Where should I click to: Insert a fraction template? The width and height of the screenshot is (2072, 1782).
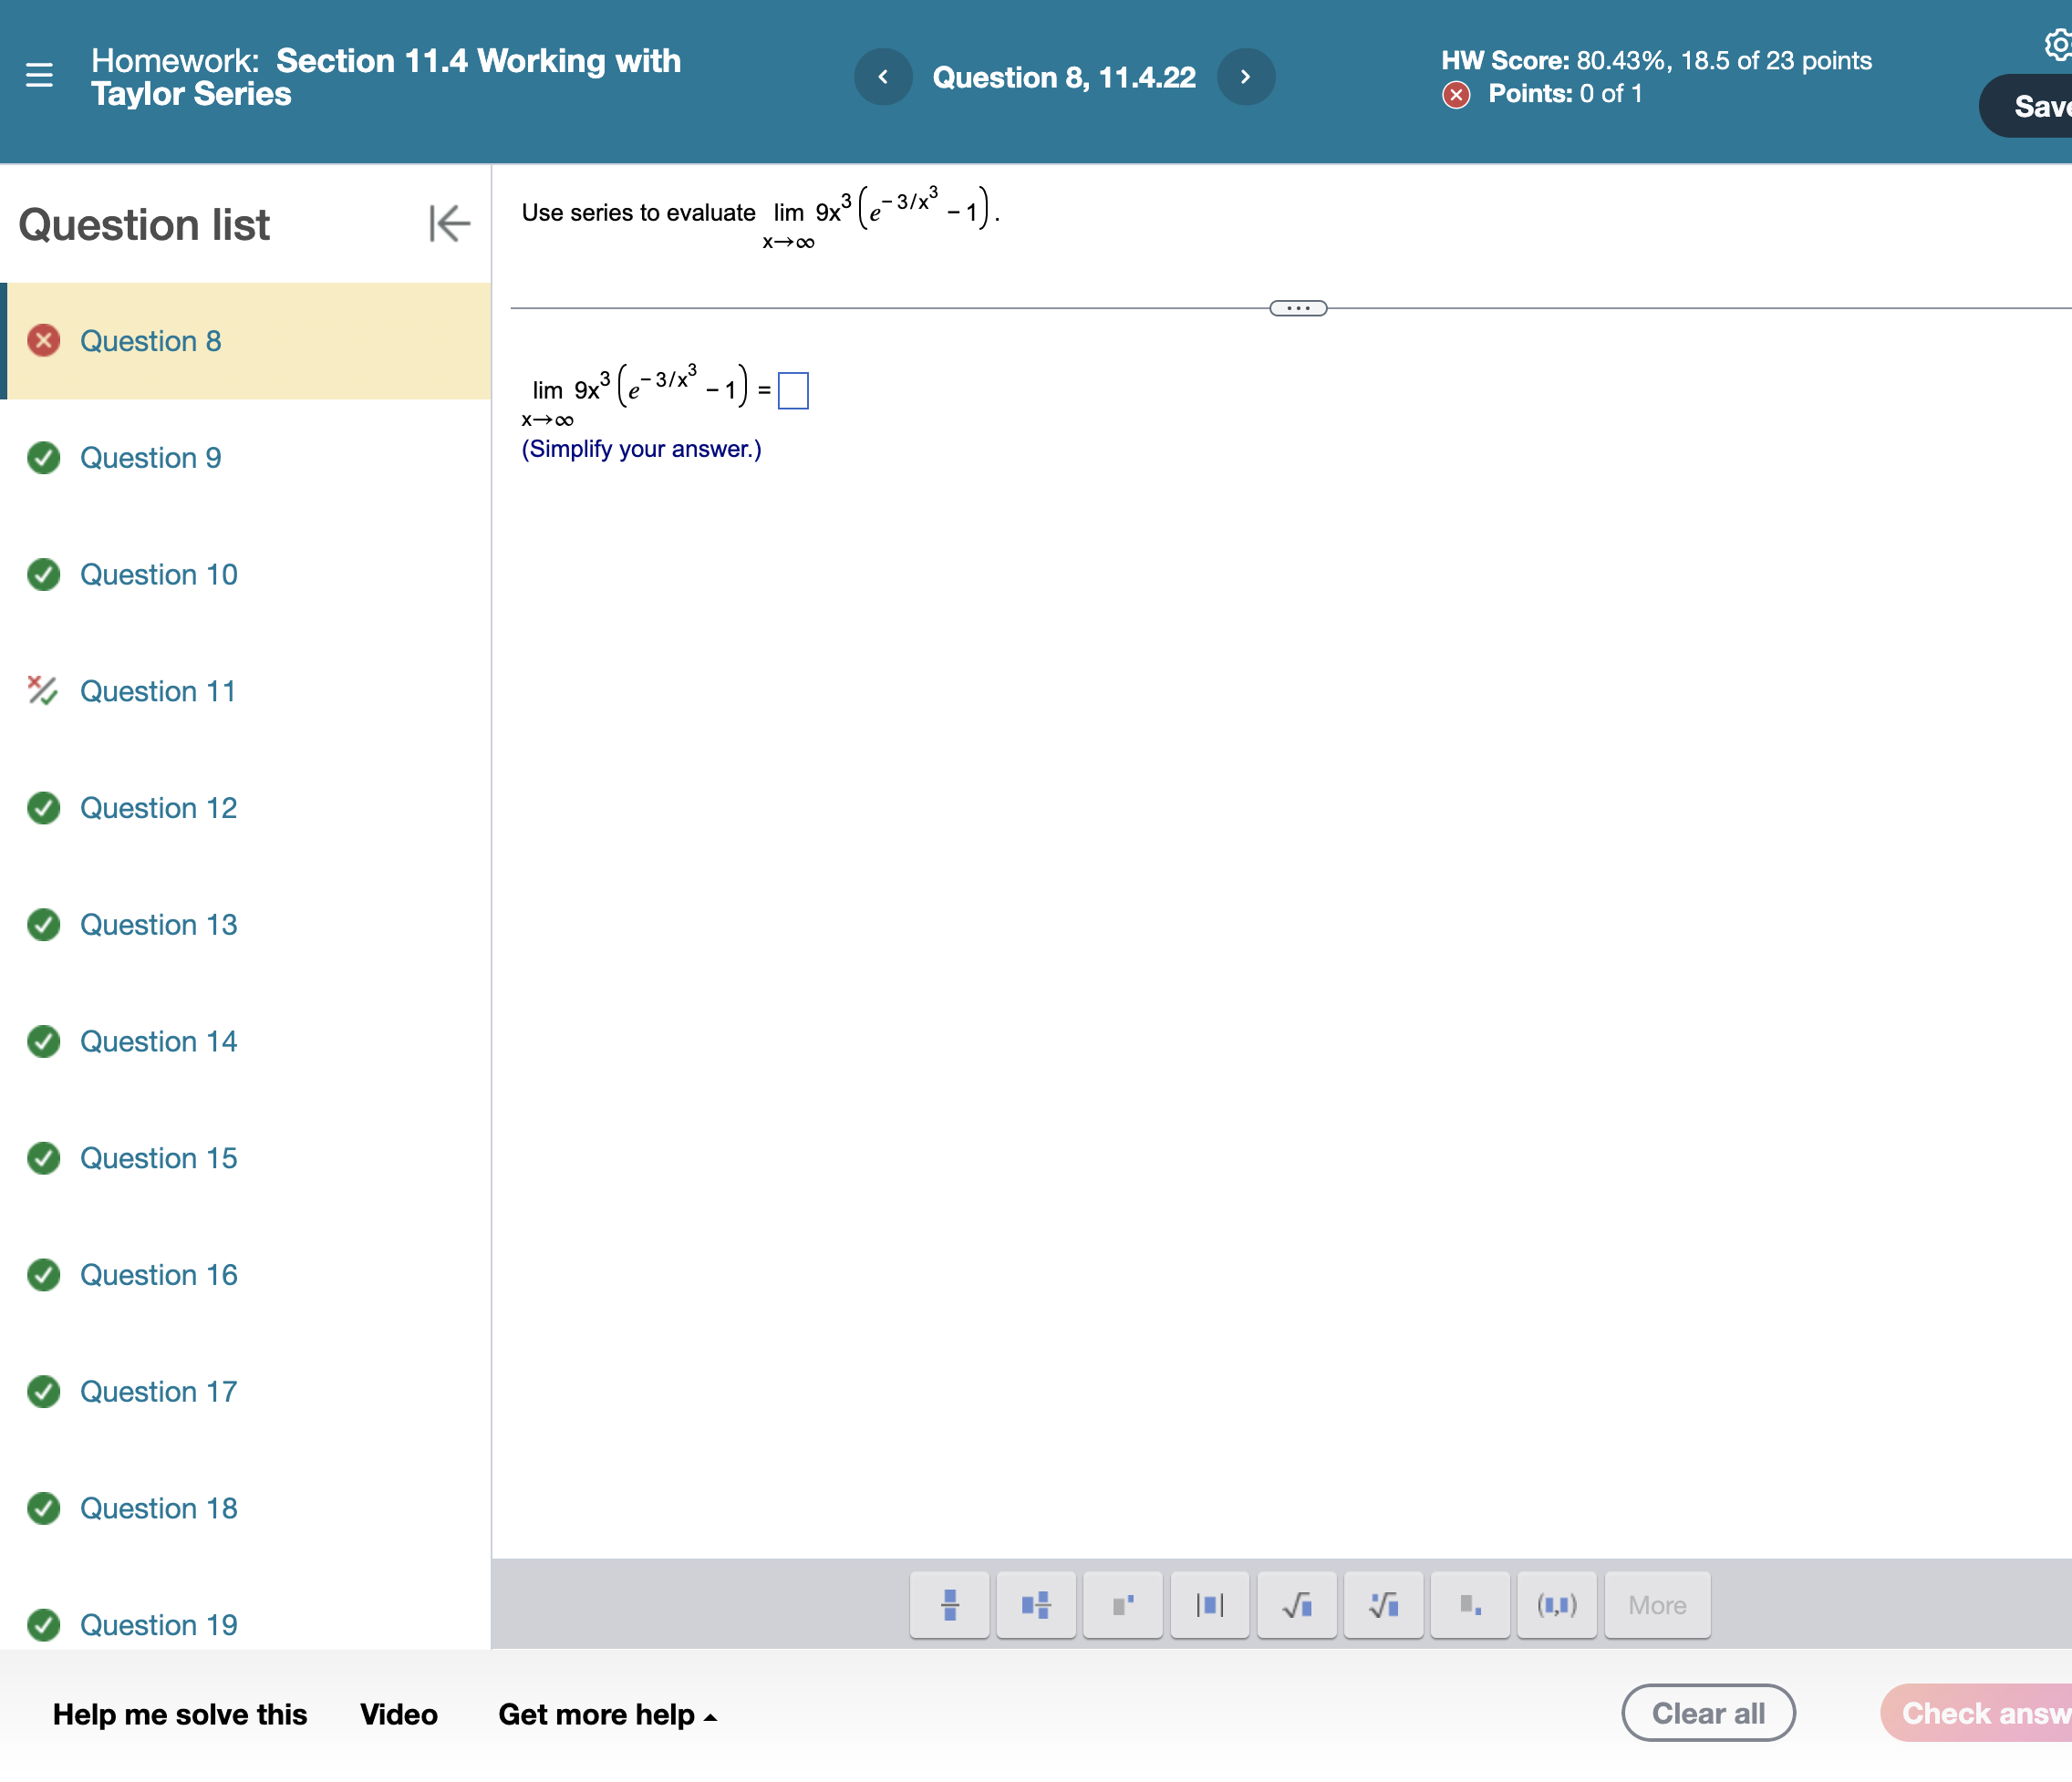949,1604
